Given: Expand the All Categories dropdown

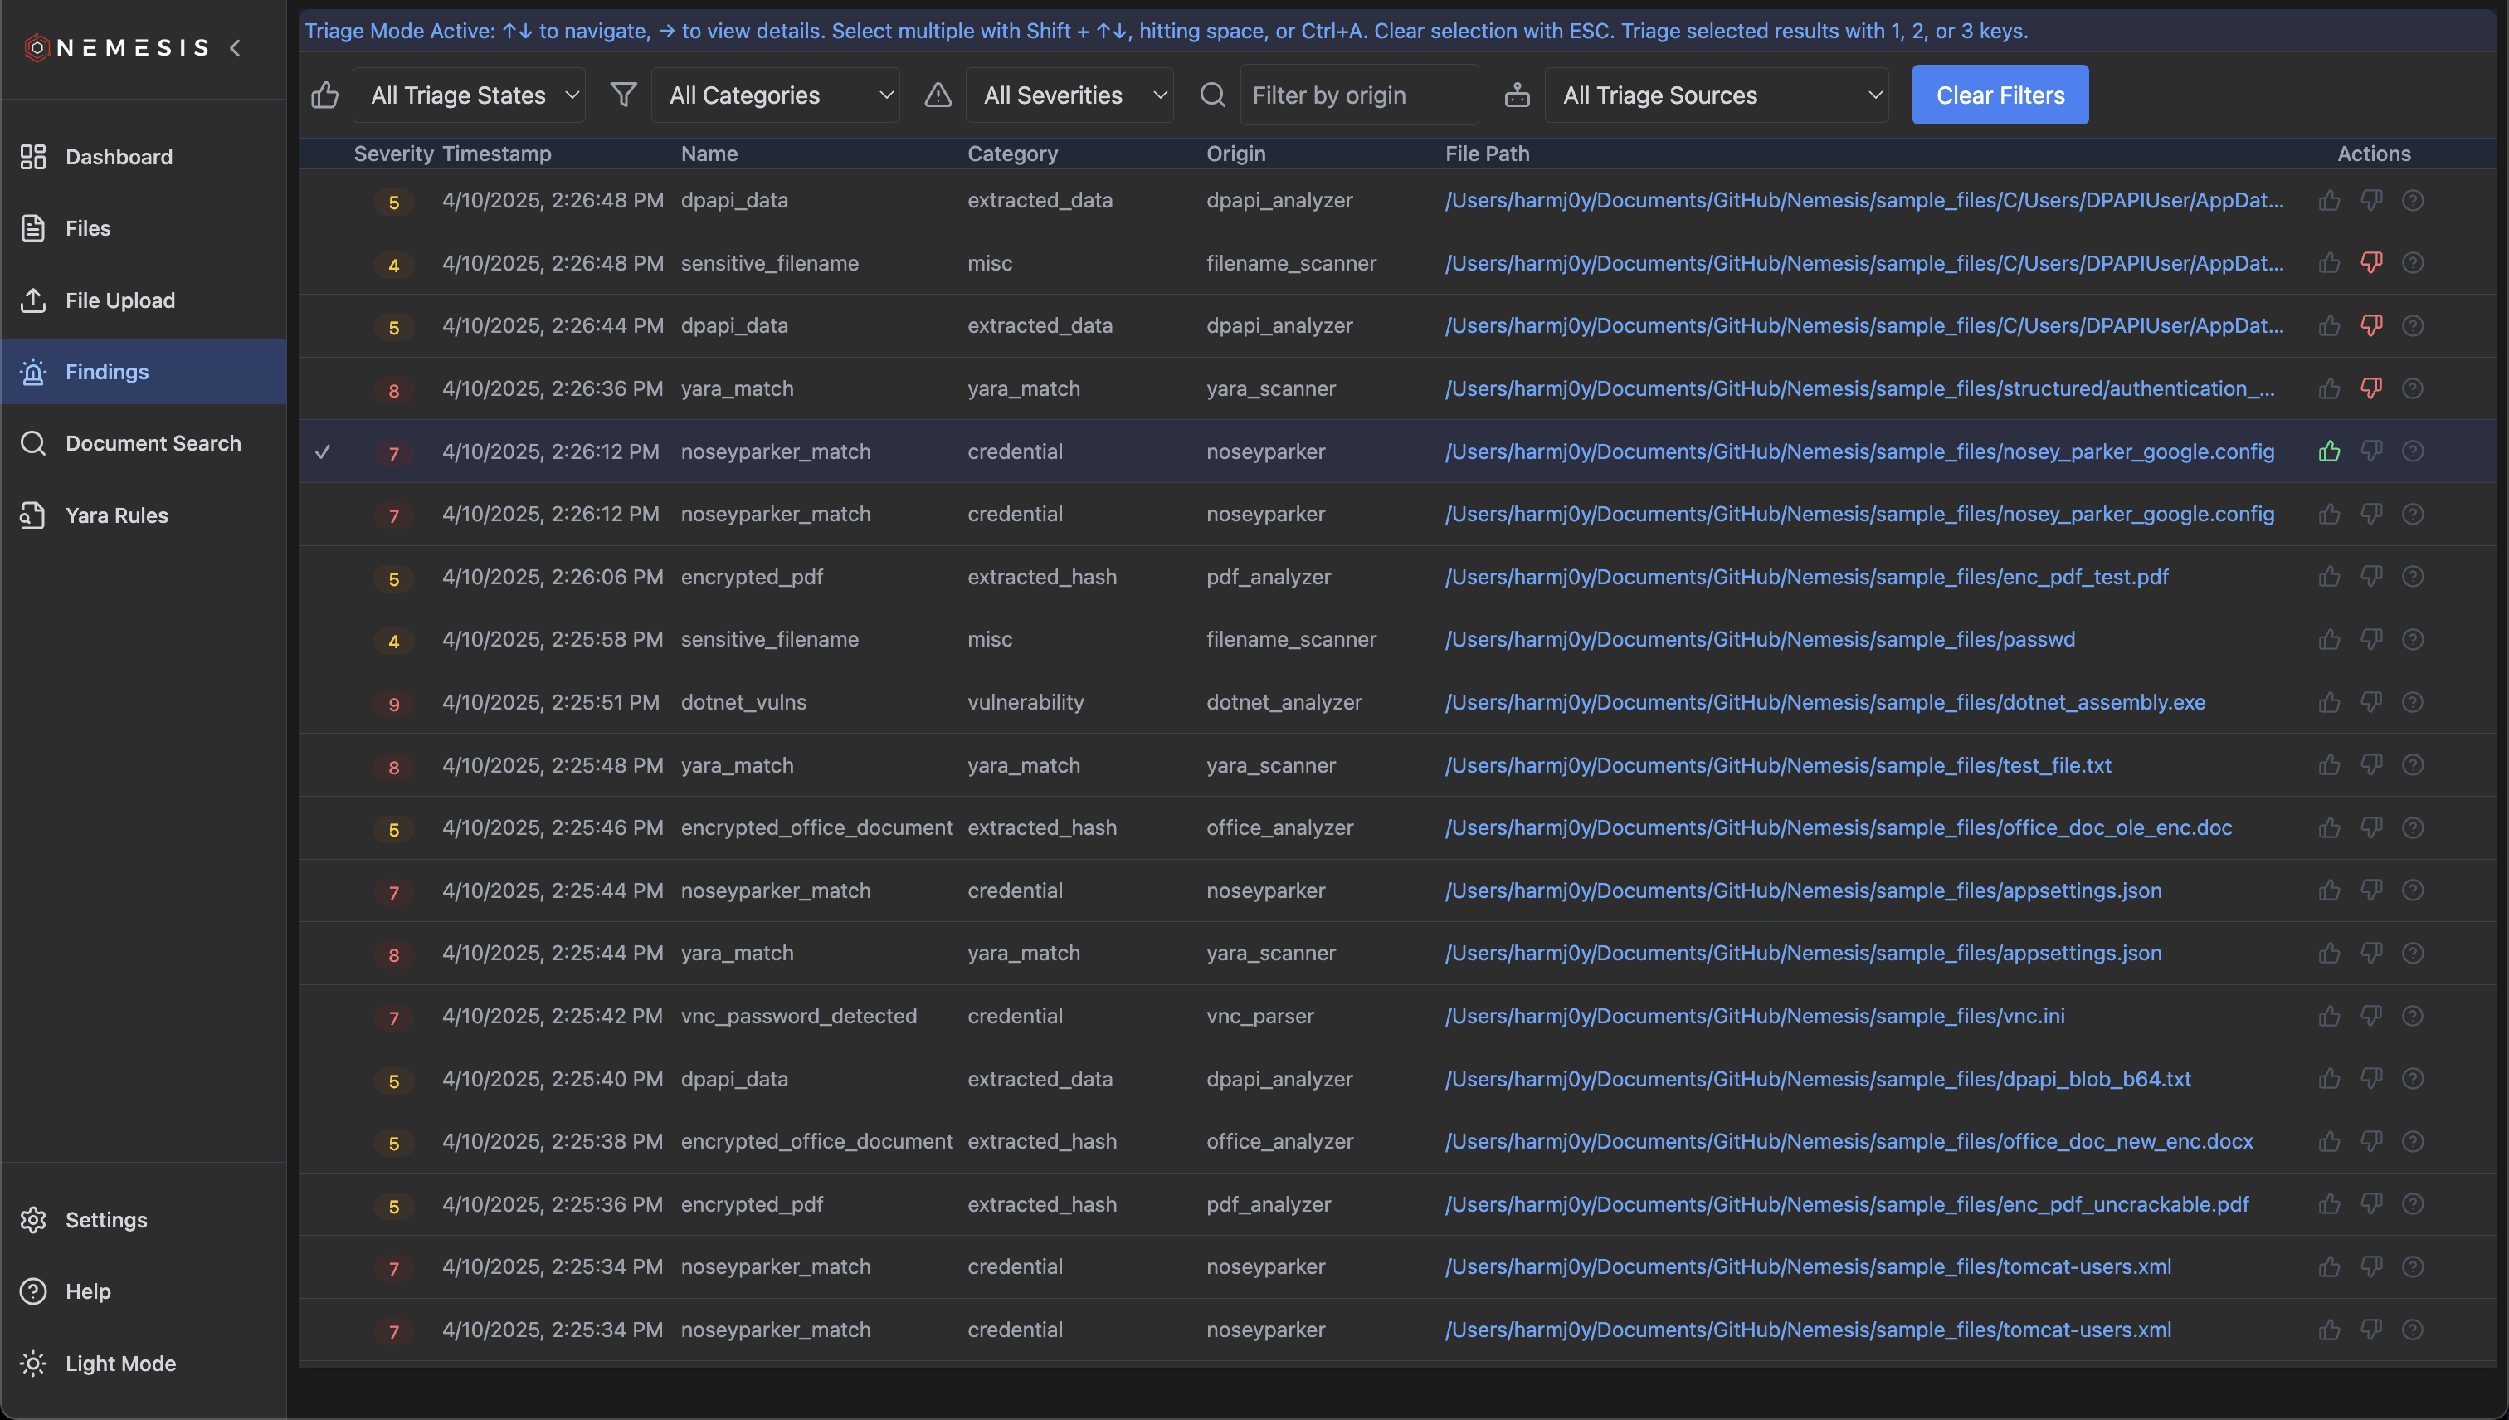Looking at the screenshot, I should pyautogui.click(x=776, y=95).
